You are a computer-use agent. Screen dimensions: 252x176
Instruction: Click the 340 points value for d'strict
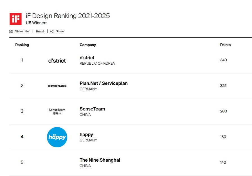coord(223,60)
